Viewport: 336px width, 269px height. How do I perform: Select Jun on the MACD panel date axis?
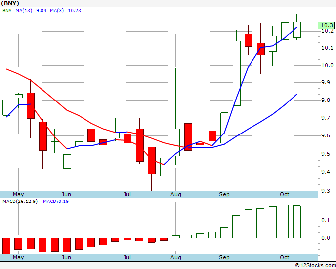coord(66,257)
